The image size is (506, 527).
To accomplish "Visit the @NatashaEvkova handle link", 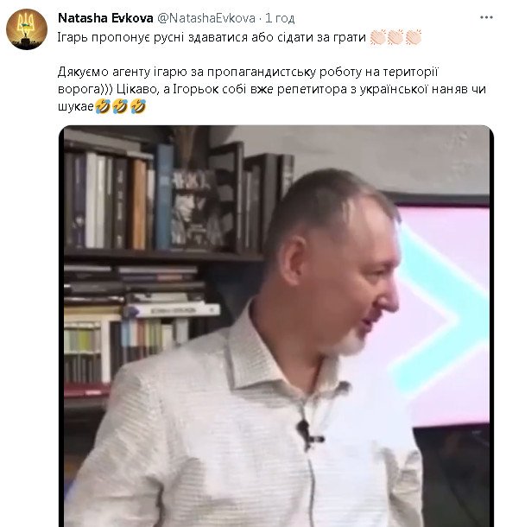I will (206, 18).
